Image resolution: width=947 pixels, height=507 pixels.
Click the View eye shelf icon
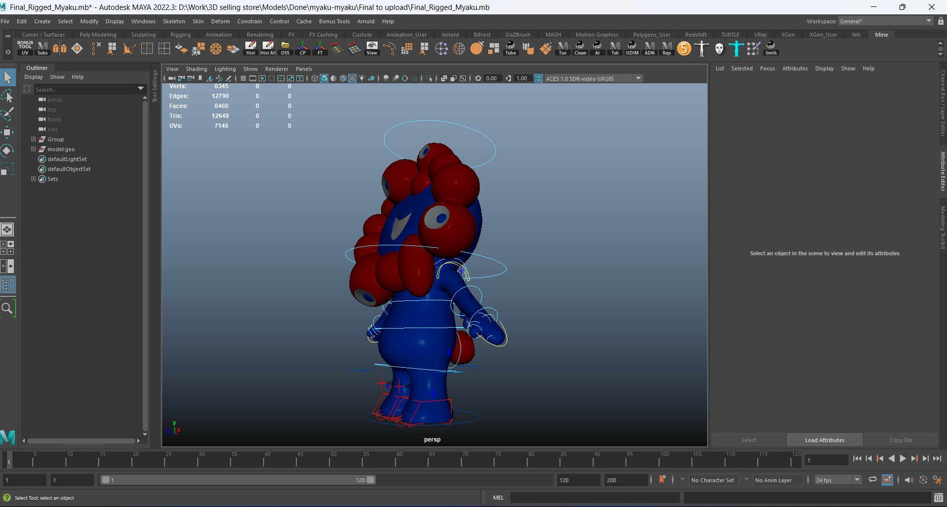[x=372, y=48]
